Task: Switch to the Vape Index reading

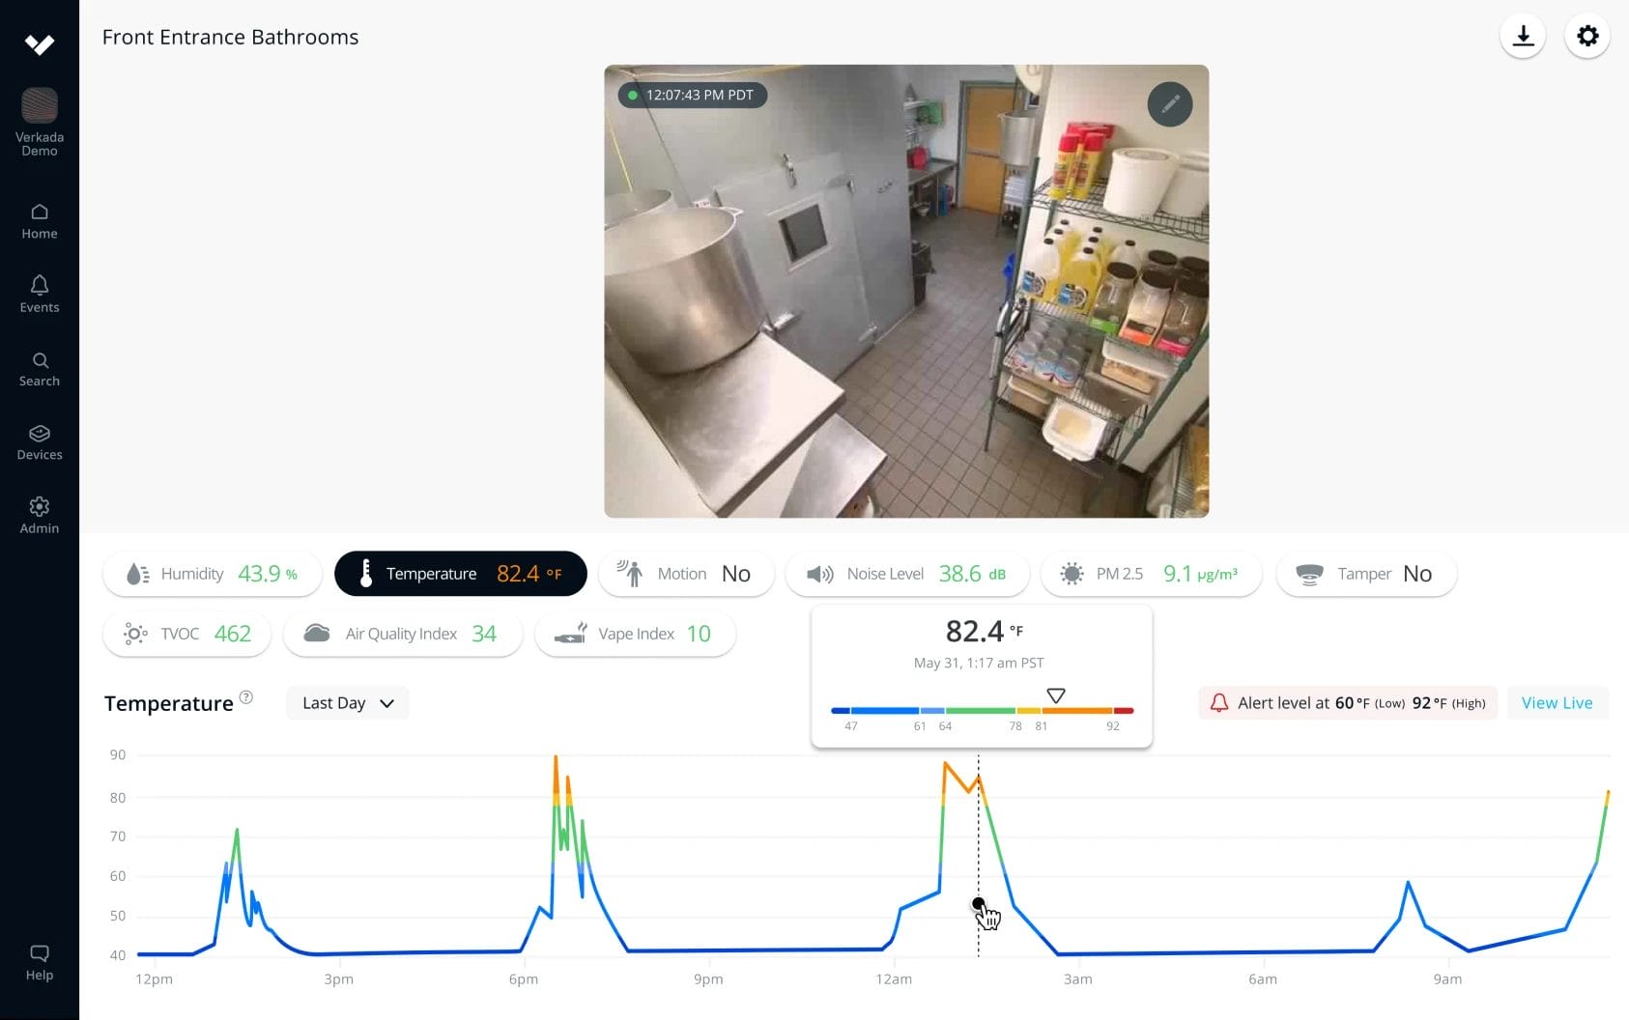Action: 635,634
